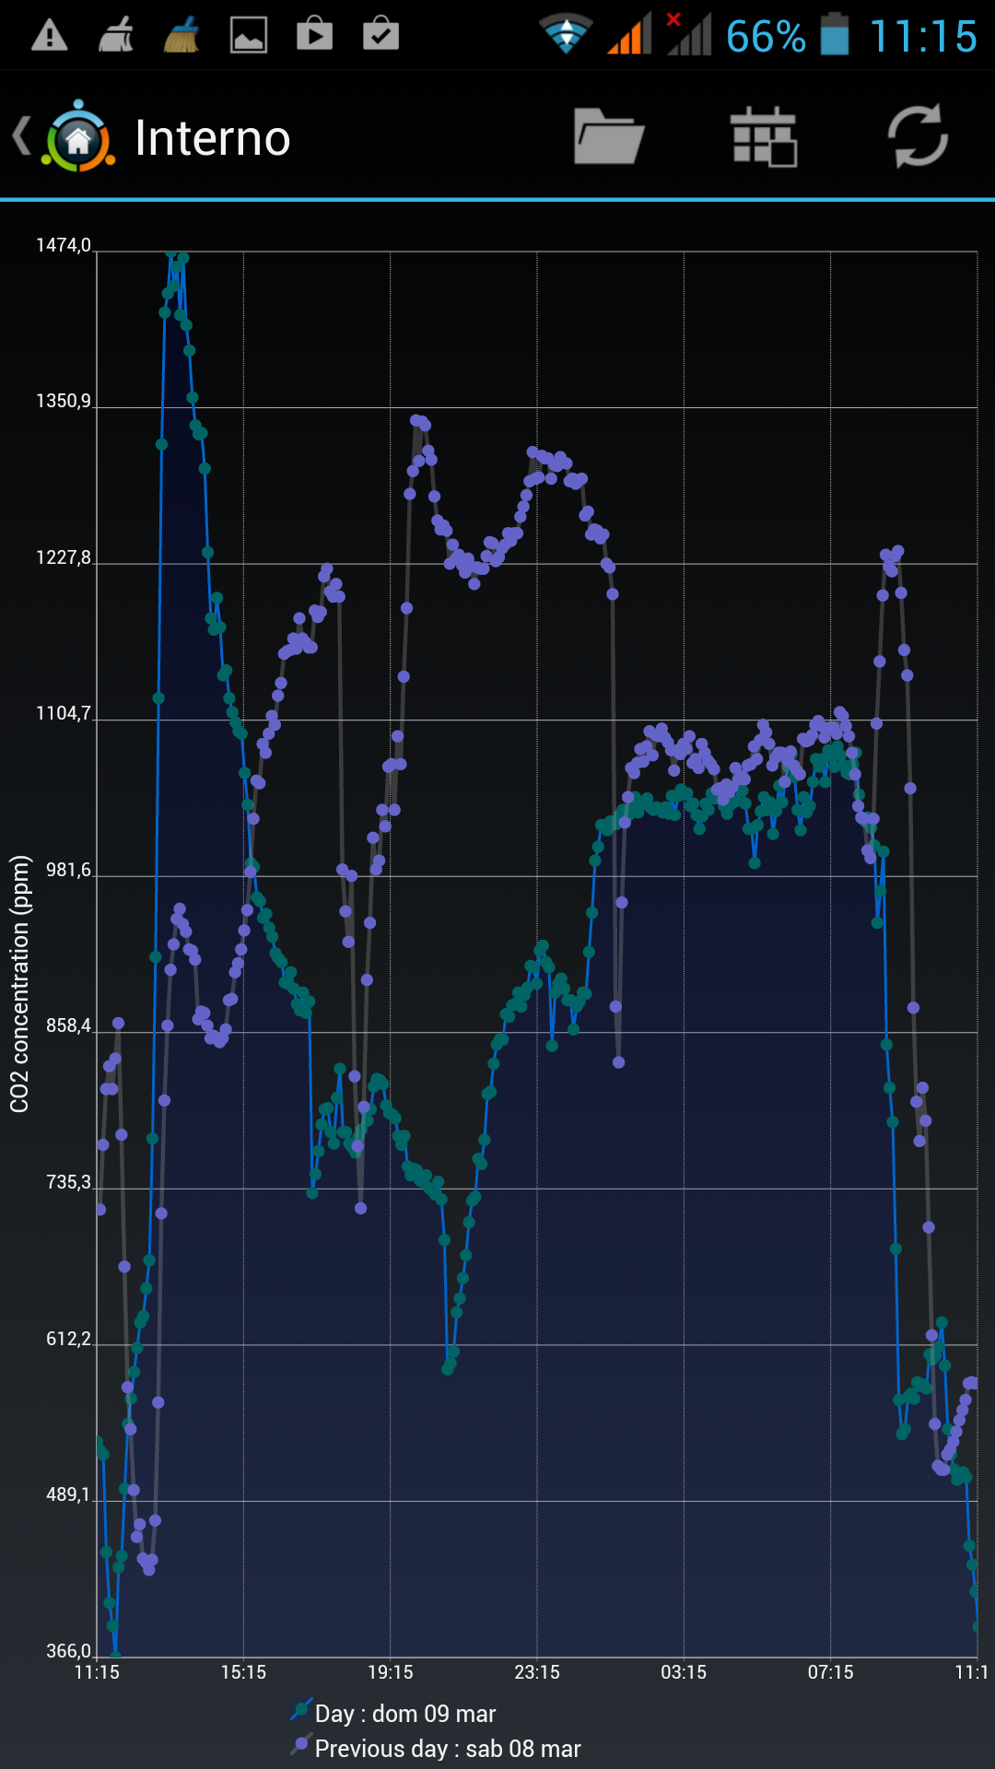Tap the 1227,8 y-axis value
This screenshot has height=1769, width=995.
[64, 557]
